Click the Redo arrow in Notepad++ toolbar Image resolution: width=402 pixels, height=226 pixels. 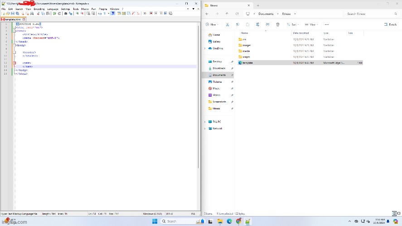click(x=59, y=13)
